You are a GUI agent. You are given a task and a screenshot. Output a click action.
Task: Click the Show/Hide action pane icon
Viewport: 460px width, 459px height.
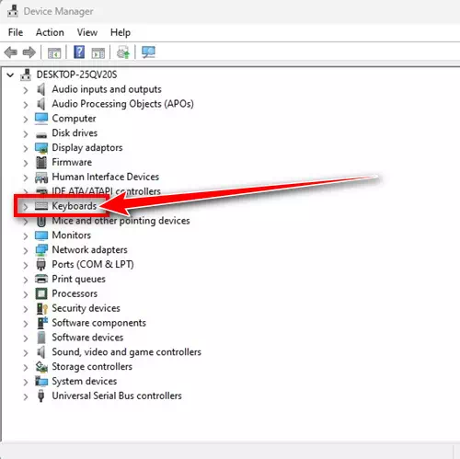[98, 53]
